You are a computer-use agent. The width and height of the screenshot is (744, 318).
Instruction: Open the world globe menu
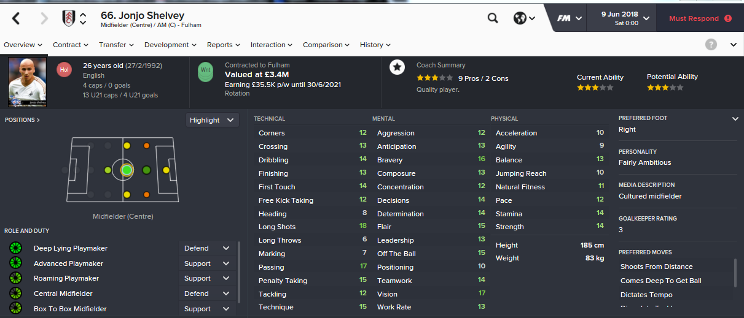[x=524, y=18]
